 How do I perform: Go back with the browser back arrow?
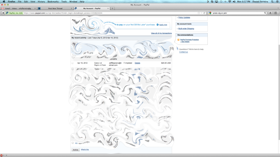(x=3, y=13)
